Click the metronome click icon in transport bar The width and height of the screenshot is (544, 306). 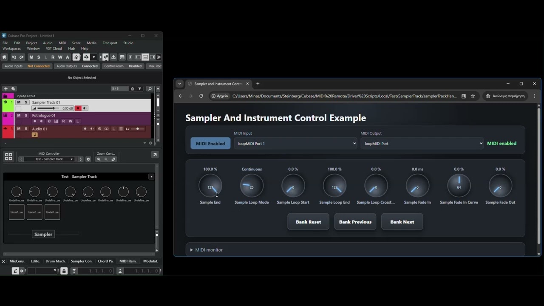tap(15, 271)
